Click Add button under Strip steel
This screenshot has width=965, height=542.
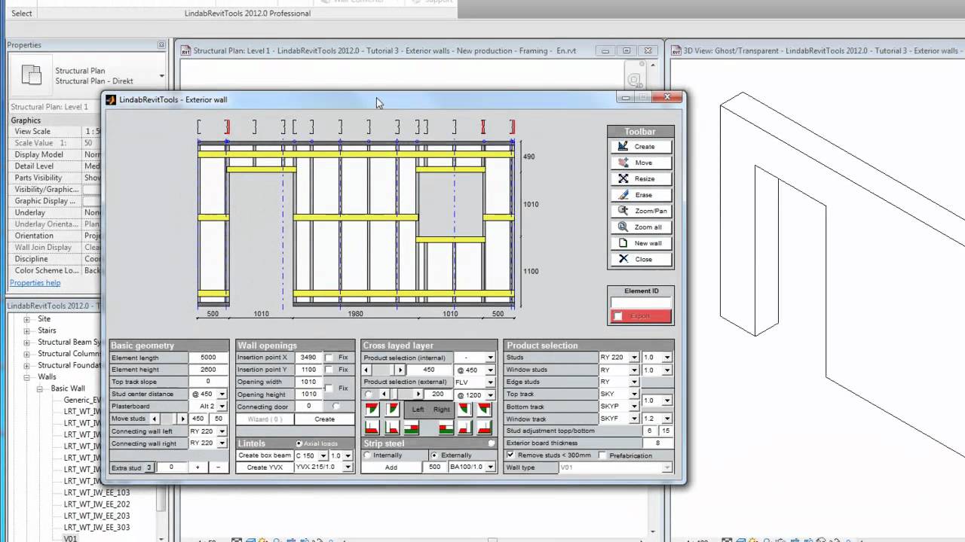click(391, 467)
